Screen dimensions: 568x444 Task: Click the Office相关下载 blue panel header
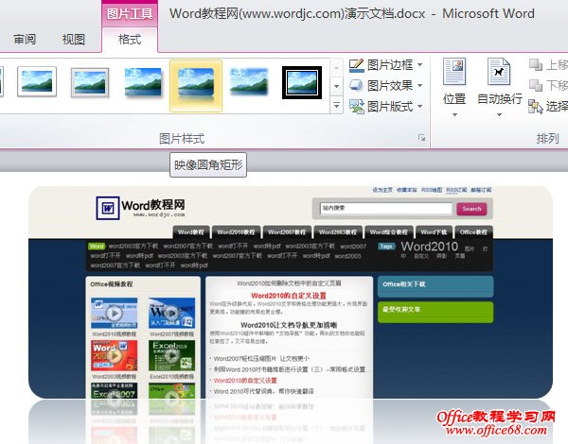tap(435, 286)
